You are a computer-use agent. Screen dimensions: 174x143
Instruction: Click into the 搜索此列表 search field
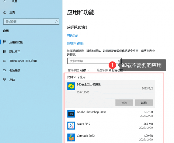(94, 61)
